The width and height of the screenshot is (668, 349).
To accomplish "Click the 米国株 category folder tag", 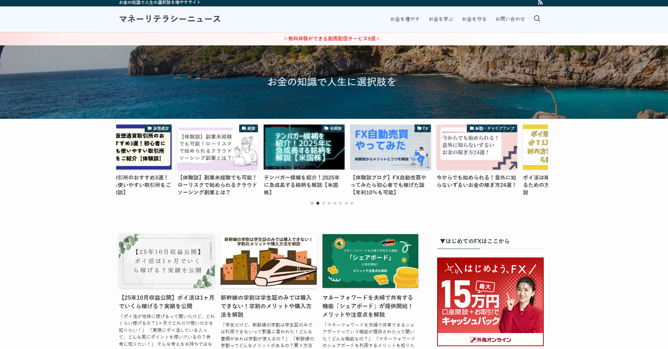I will [x=333, y=128].
